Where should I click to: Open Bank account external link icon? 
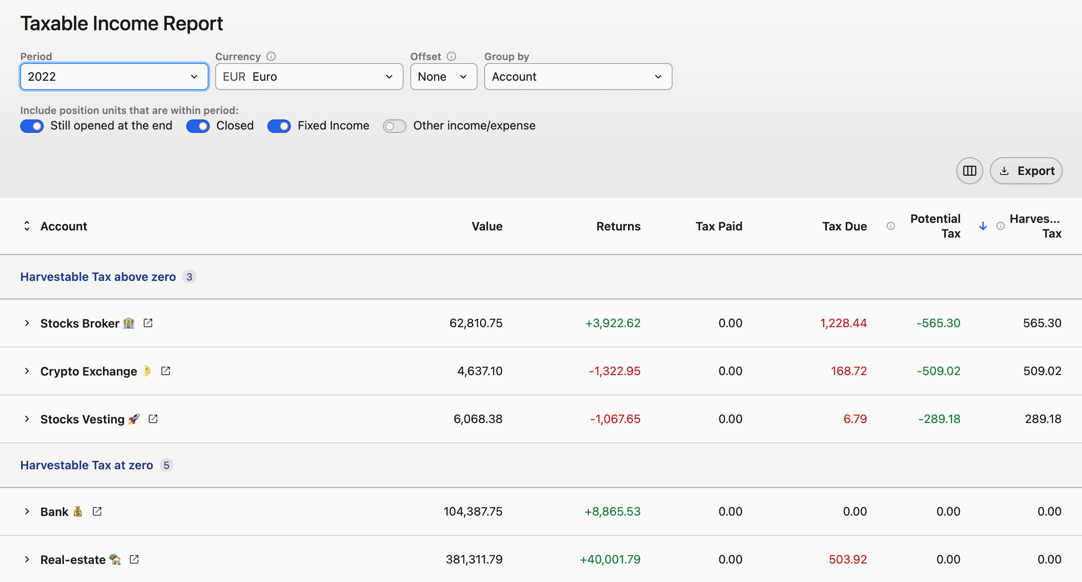pyautogui.click(x=97, y=511)
